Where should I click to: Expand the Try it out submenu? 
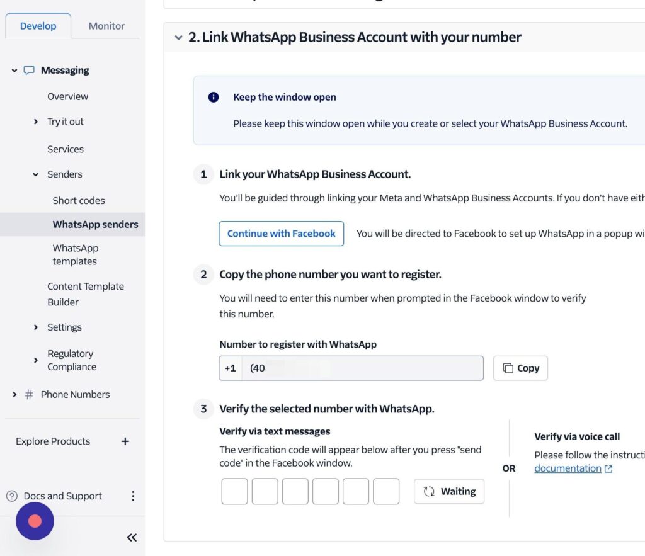36,122
